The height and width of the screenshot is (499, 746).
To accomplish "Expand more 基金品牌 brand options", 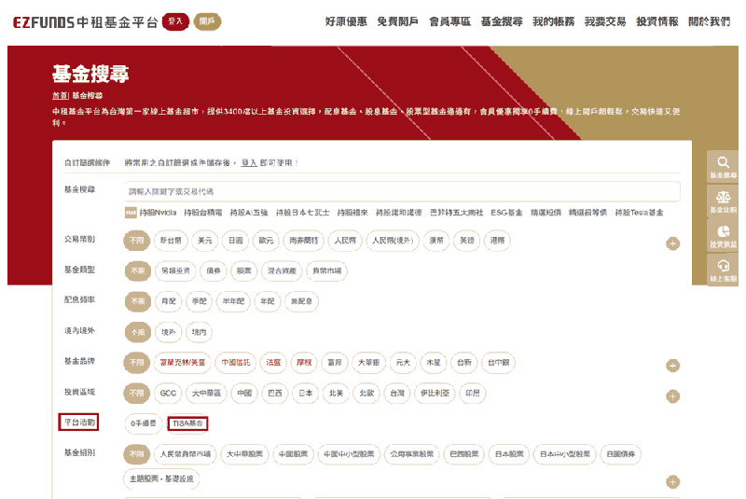I will 672,366.
